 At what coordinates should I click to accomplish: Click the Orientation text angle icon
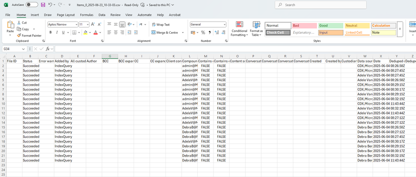click(130, 24)
